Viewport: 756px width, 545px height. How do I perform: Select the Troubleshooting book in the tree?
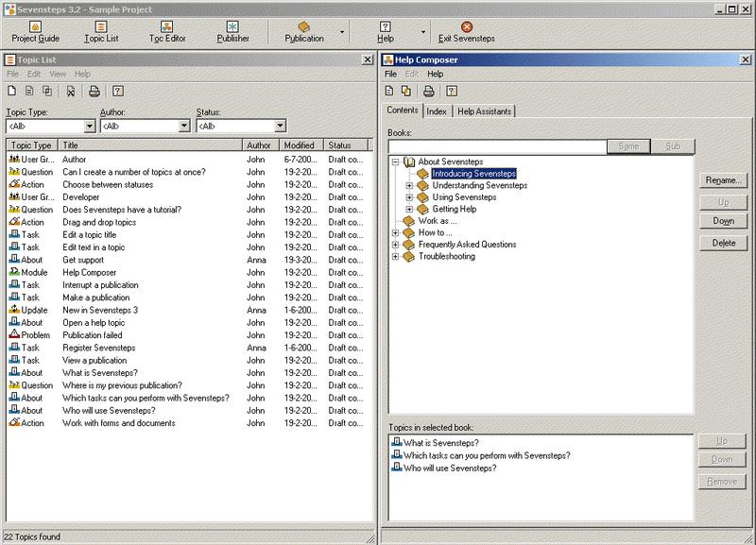(x=446, y=256)
